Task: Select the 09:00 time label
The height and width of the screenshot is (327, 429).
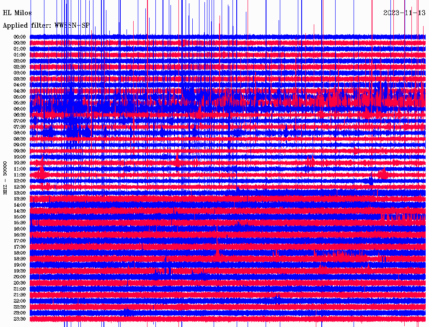Action: (x=20, y=145)
